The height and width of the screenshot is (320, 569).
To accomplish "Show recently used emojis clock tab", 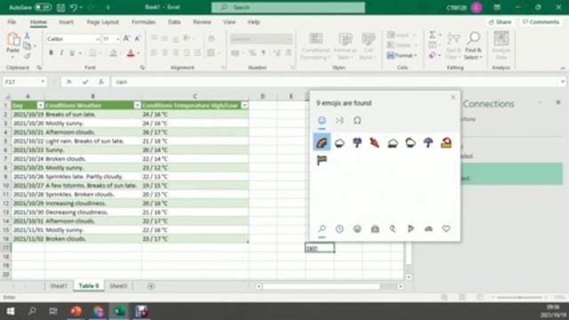I will [340, 229].
